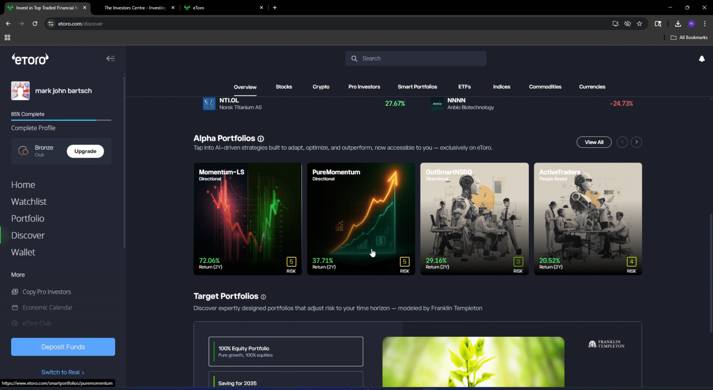Switch to the Stocks tab

[284, 87]
